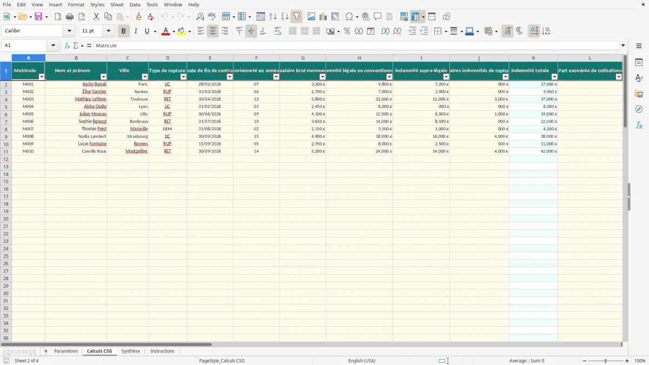Viewport: 649px width, 365px height.
Task: Open sidebar Navigator compass icon
Action: (639, 109)
